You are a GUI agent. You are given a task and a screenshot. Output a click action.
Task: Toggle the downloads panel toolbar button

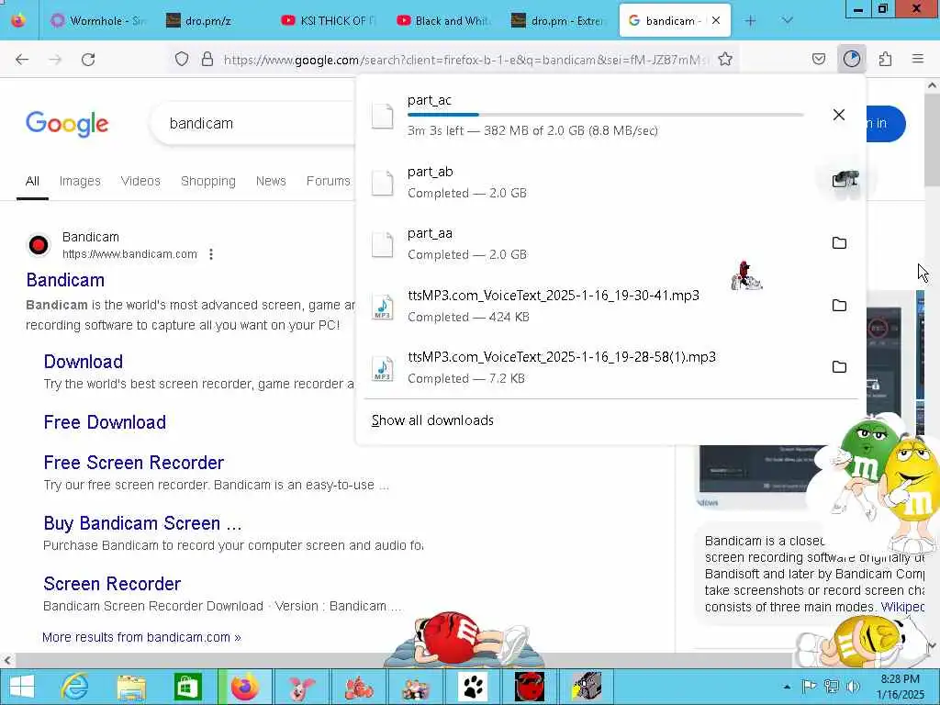tap(852, 59)
